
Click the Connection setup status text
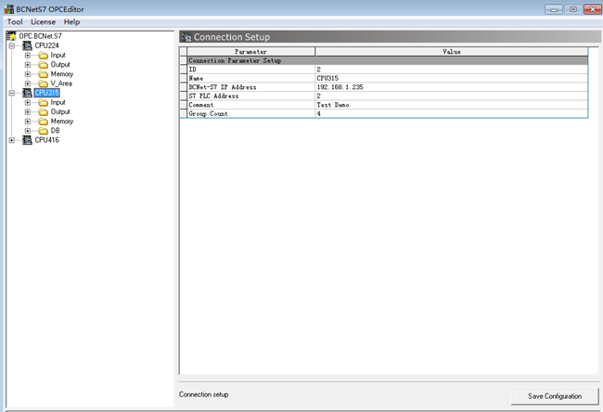point(203,394)
